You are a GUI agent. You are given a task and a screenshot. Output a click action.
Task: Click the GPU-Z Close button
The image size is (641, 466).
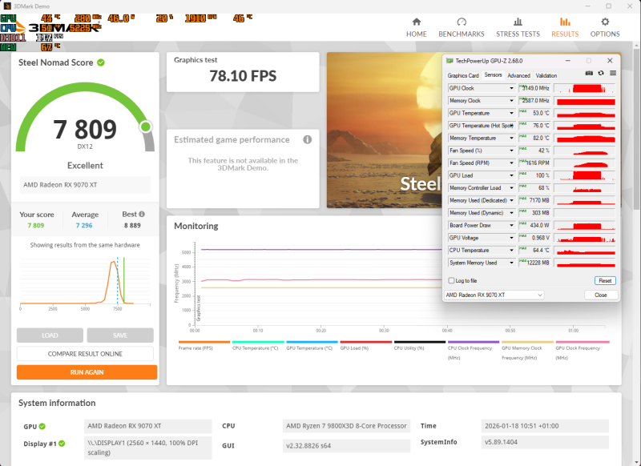(x=601, y=295)
